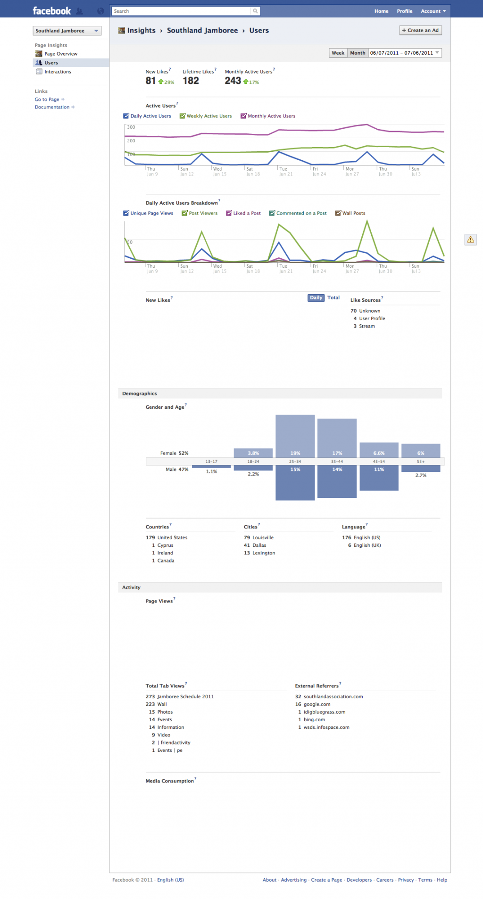Open the Southland Jamboree page dropdown

pyautogui.click(x=67, y=31)
